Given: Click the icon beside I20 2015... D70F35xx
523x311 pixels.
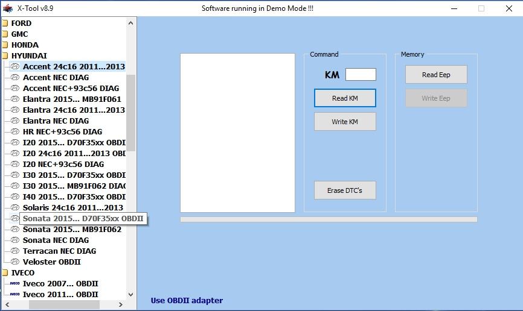Looking at the screenshot, I should (15, 142).
